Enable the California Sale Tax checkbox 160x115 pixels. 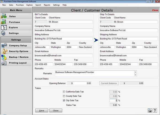coord(64,92)
